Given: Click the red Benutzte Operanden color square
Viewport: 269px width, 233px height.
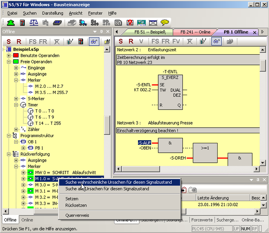Looking at the screenshot, I should tap(16, 56).
